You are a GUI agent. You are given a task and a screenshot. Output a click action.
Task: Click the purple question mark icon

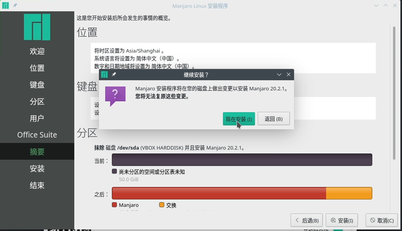115,96
